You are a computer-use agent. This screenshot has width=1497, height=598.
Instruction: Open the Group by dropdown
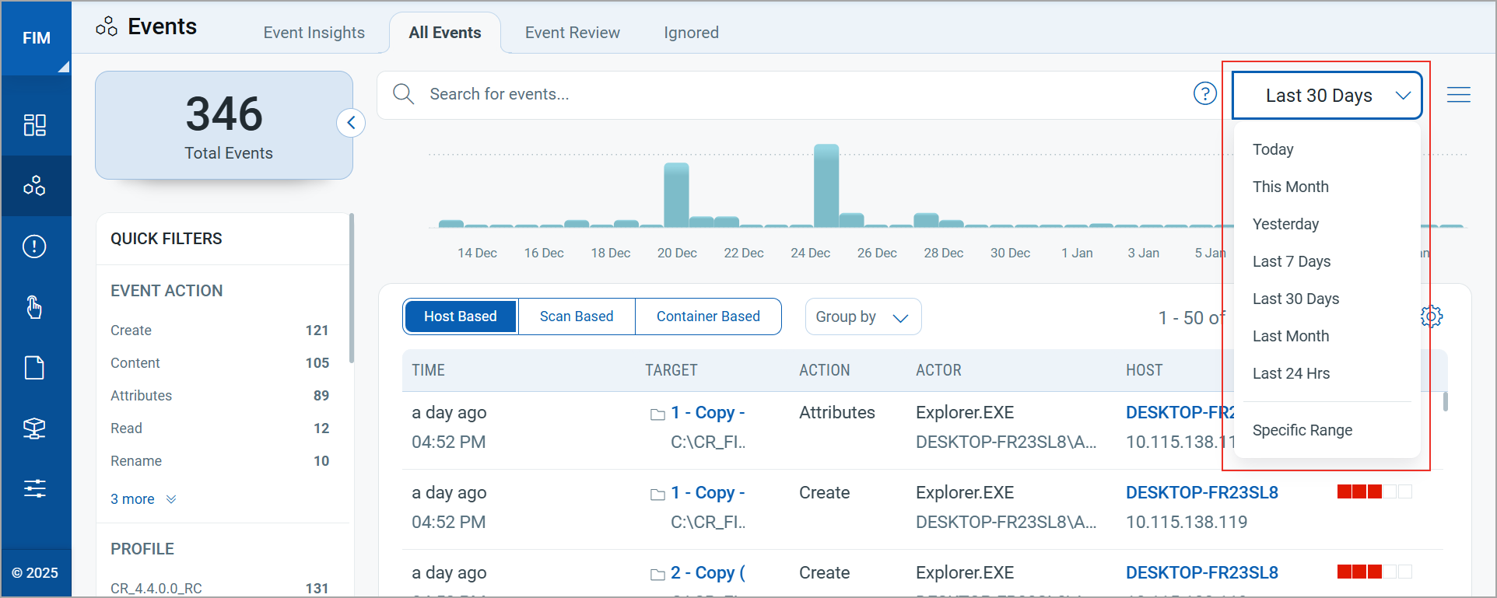point(863,316)
